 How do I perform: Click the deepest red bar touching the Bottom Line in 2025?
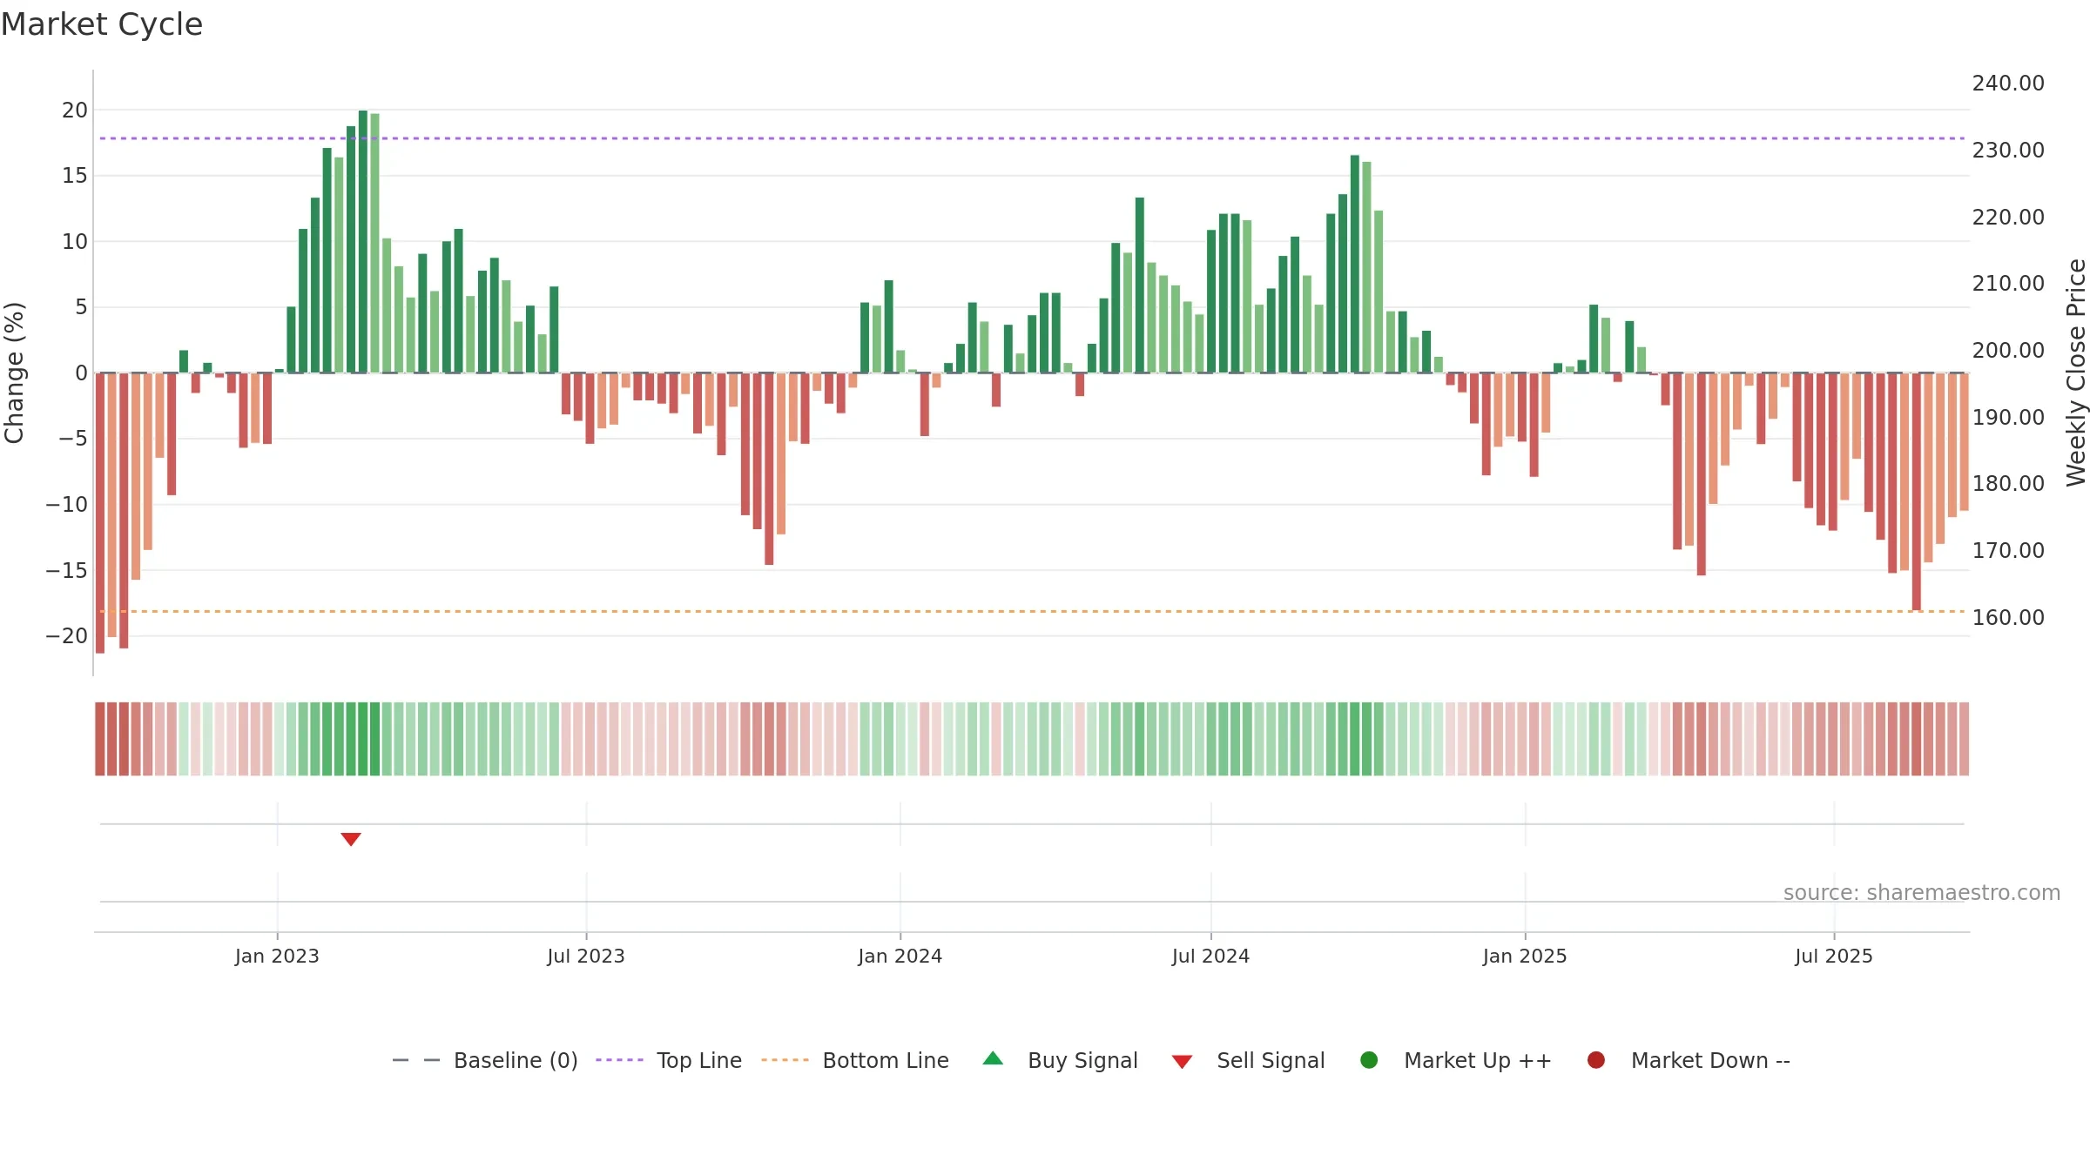(x=1917, y=492)
